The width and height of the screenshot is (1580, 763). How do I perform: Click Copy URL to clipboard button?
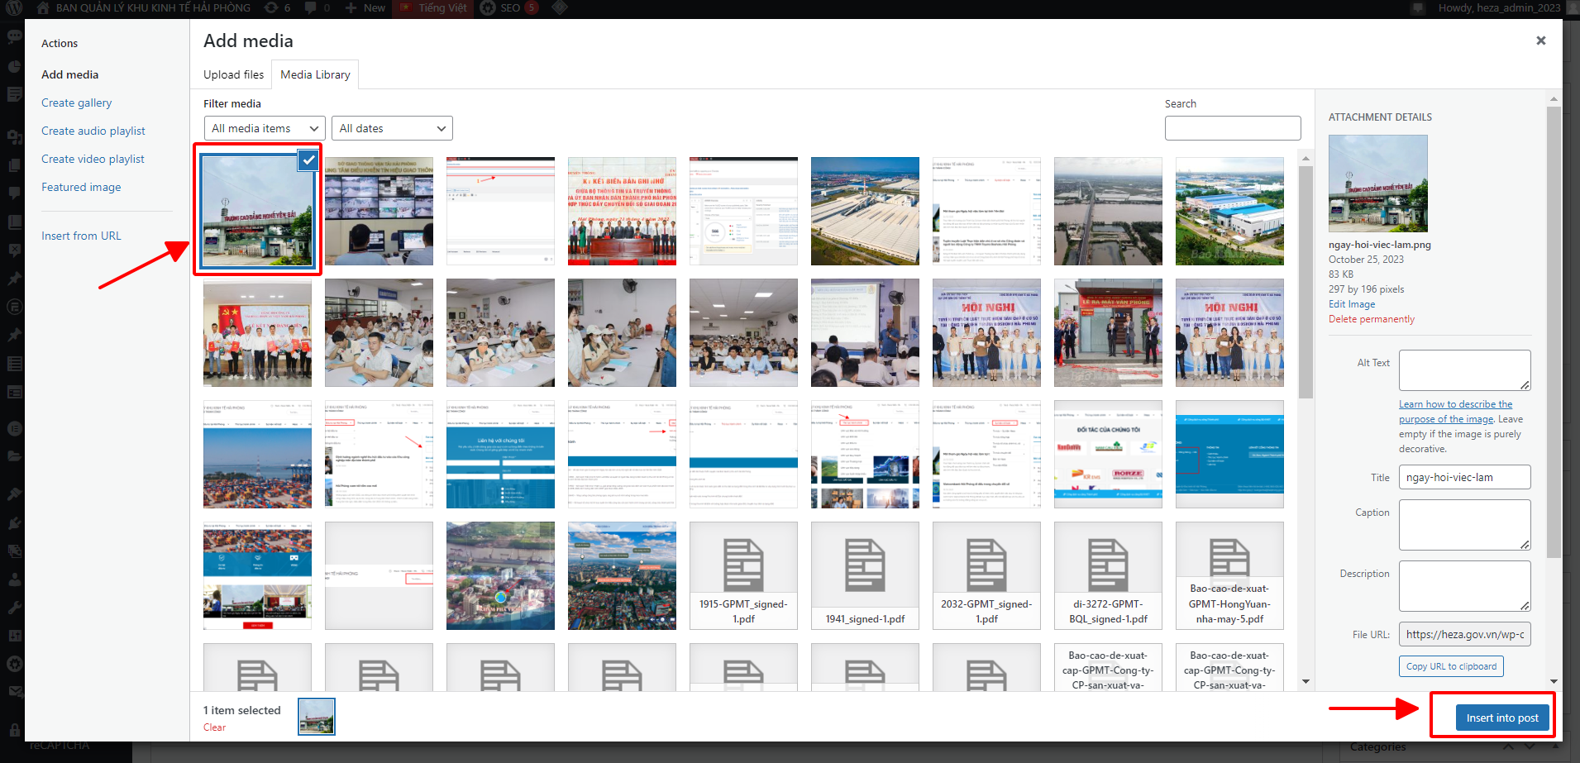click(x=1451, y=666)
